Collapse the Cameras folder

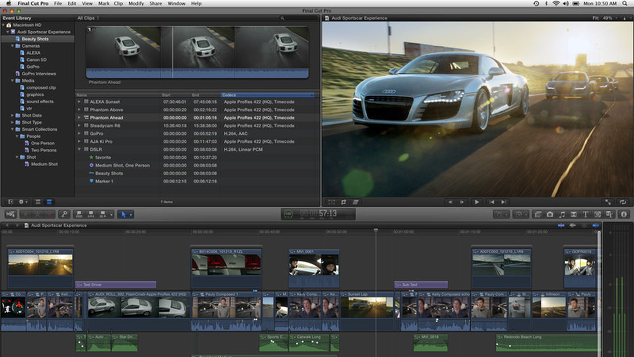tap(12, 46)
